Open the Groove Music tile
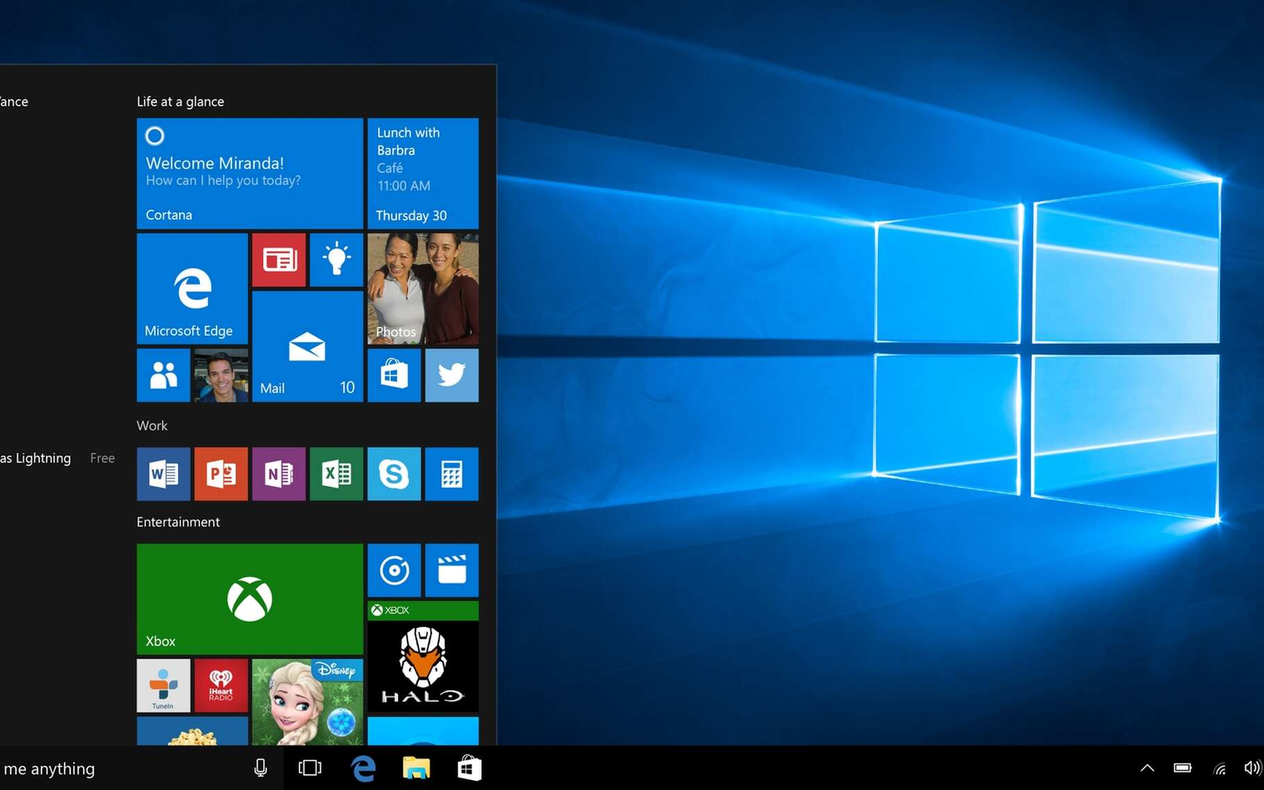1264x790 pixels. pyautogui.click(x=394, y=571)
